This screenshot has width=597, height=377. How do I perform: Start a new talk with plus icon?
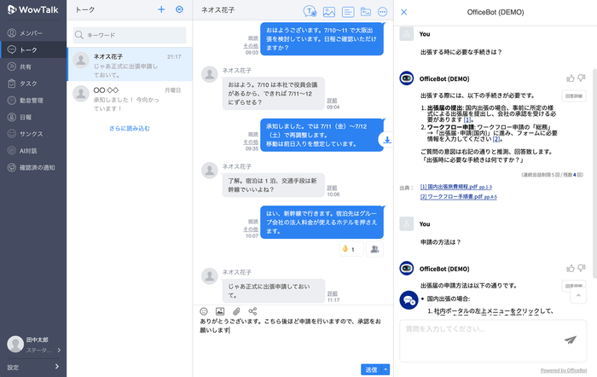(161, 9)
